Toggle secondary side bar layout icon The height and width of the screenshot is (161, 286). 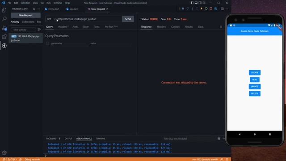tap(200, 3)
